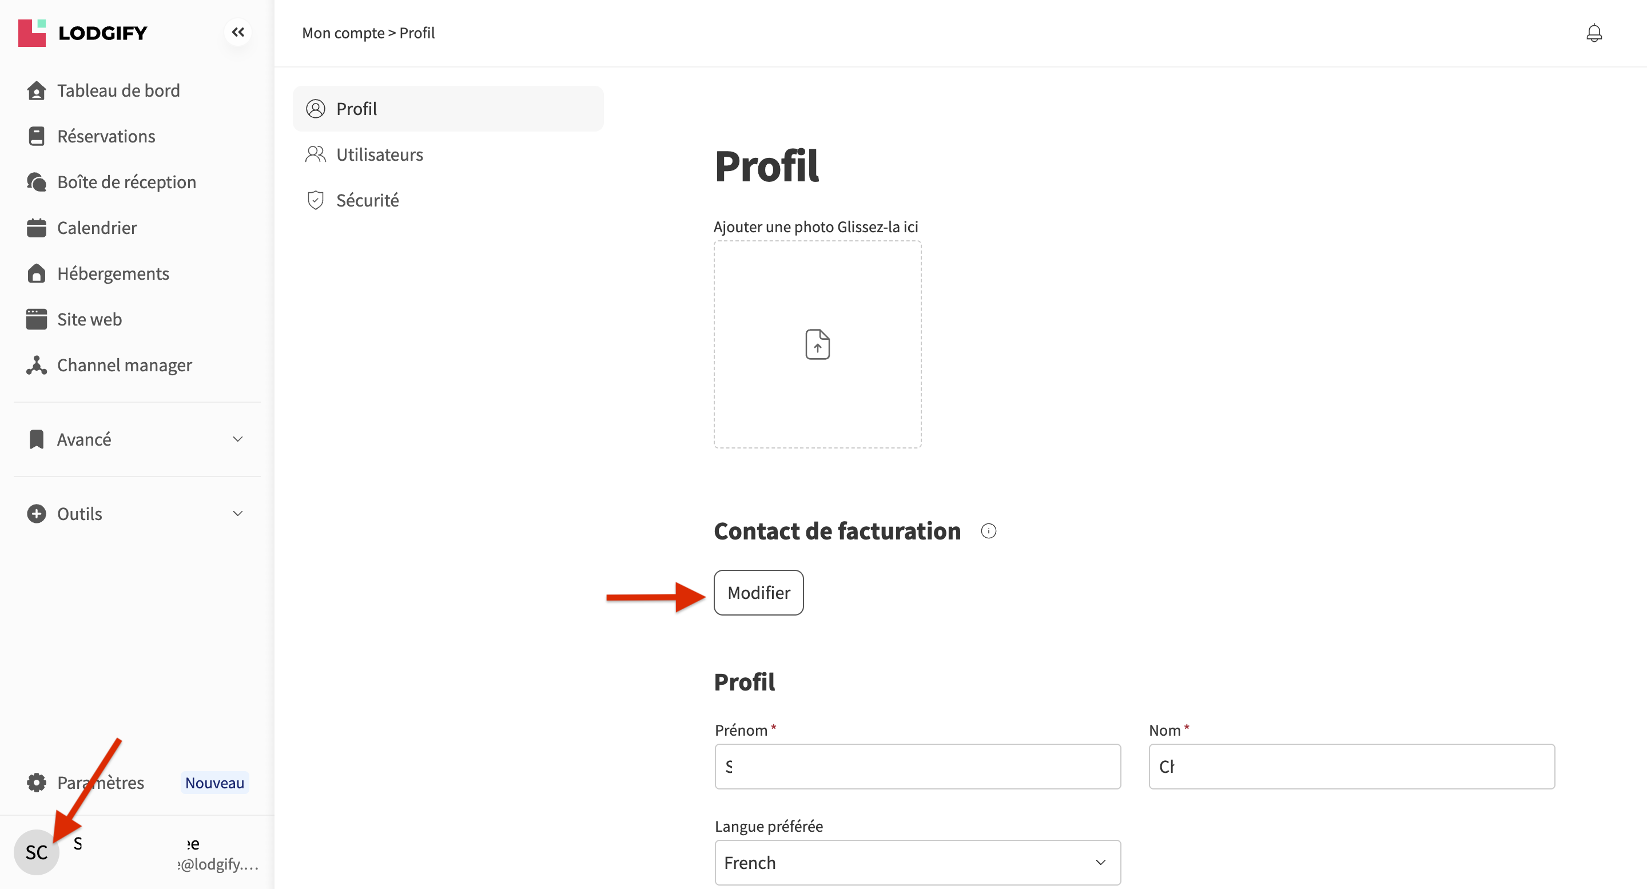Click the Boîte de réception chat icon

click(x=37, y=182)
